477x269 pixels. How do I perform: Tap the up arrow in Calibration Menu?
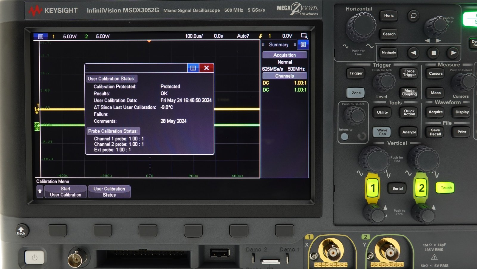click(x=40, y=191)
